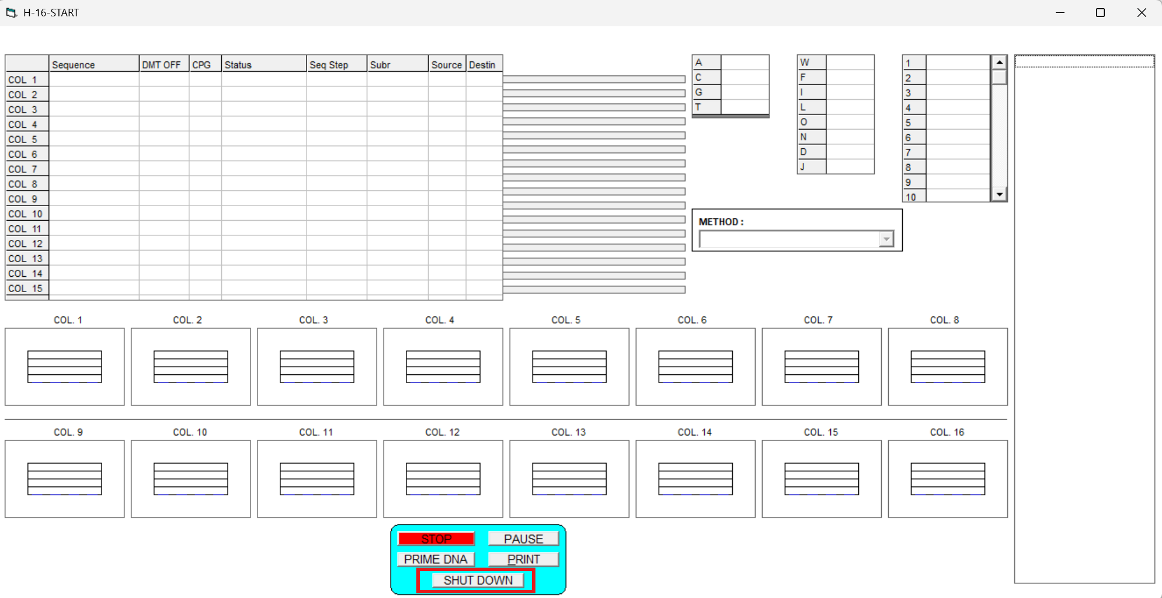Click the value cell next to reagent A
This screenshot has height=598, width=1162.
pyautogui.click(x=744, y=62)
